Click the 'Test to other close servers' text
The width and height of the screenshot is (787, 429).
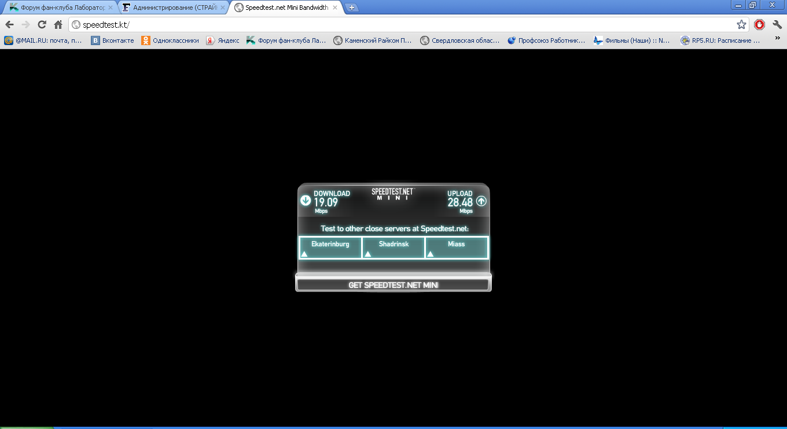(x=395, y=228)
